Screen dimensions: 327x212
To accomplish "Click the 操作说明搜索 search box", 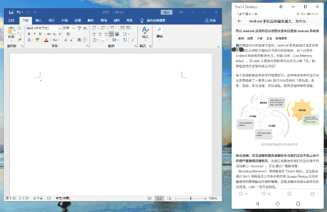I will click(153, 20).
